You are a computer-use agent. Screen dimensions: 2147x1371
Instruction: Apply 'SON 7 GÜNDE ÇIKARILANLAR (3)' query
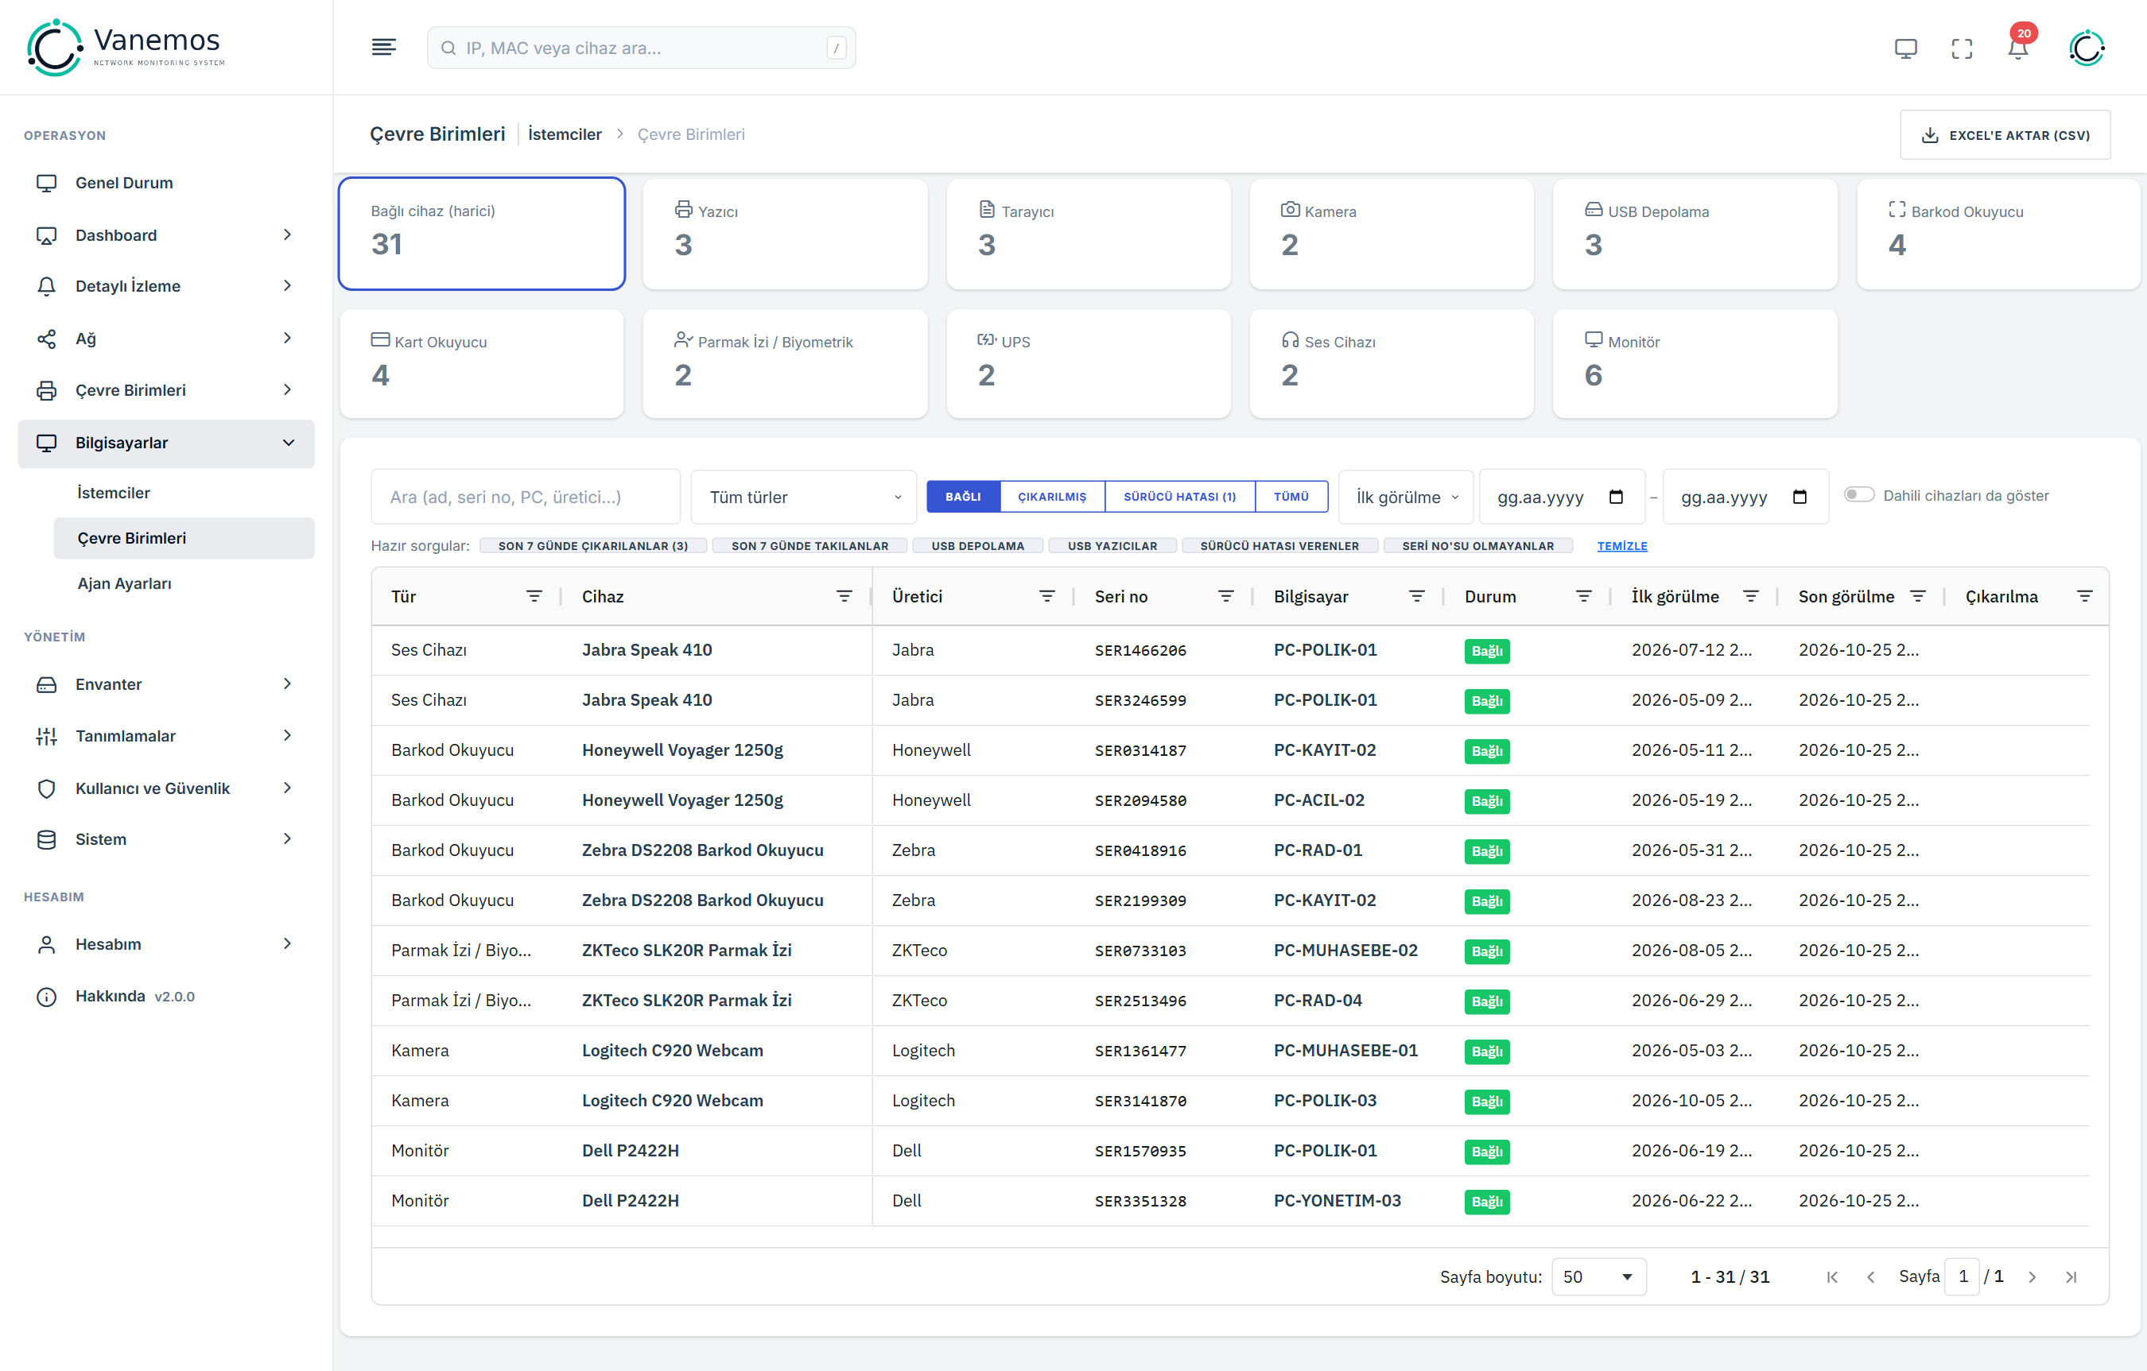coord(593,545)
